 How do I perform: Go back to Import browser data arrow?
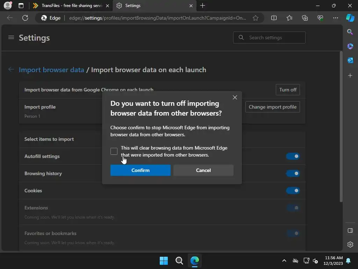(x=11, y=69)
